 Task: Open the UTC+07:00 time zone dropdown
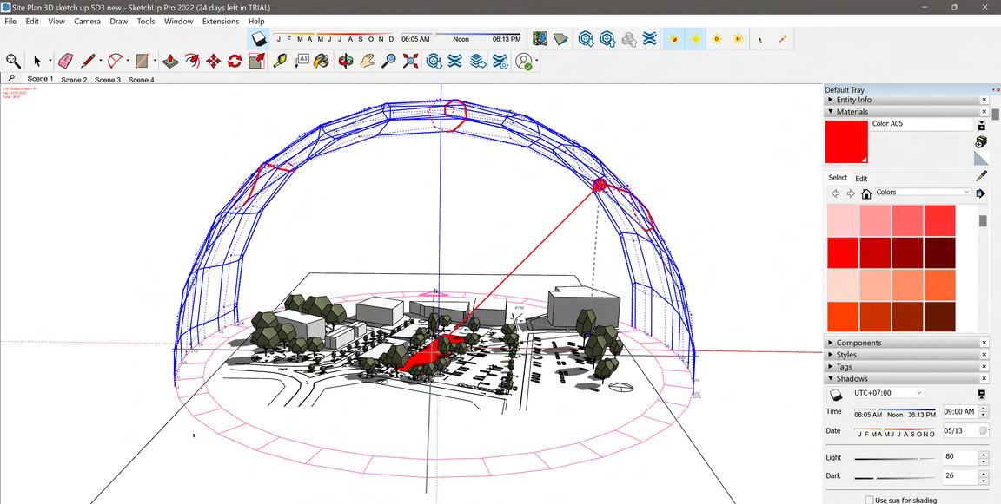coord(888,393)
